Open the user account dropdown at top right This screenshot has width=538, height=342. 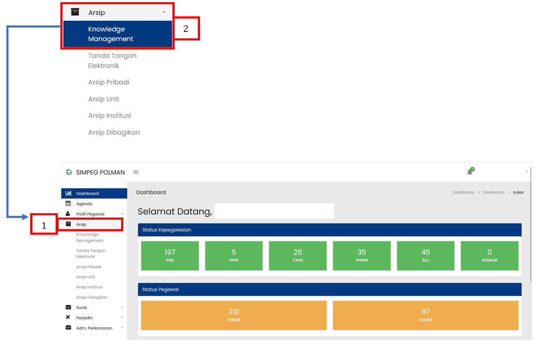[x=527, y=172]
